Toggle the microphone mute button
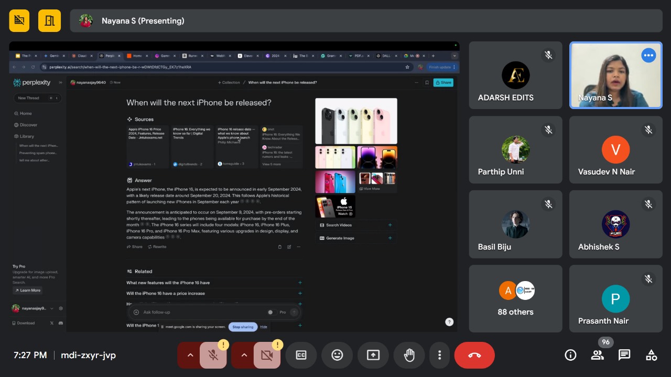Image resolution: width=671 pixels, height=377 pixels. pos(213,355)
